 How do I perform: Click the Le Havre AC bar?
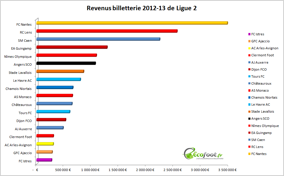[58, 79]
